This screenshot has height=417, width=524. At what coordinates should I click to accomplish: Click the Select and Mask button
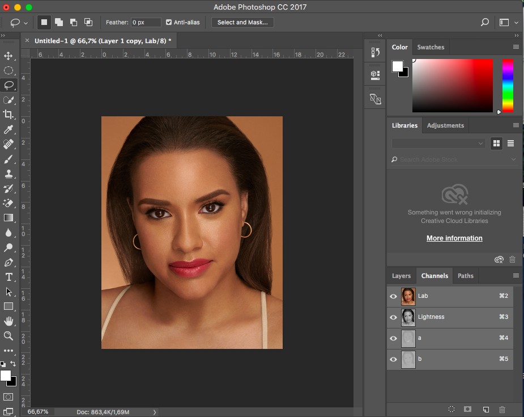[x=242, y=22]
